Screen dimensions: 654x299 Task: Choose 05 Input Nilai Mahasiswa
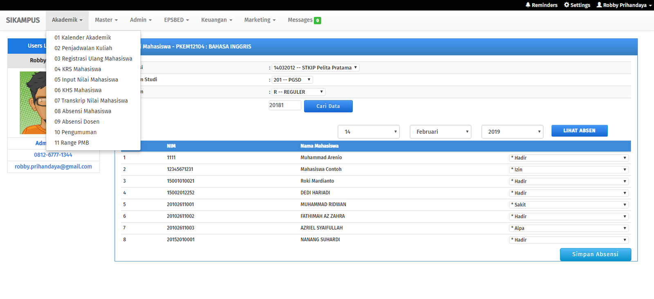pyautogui.click(x=86, y=80)
